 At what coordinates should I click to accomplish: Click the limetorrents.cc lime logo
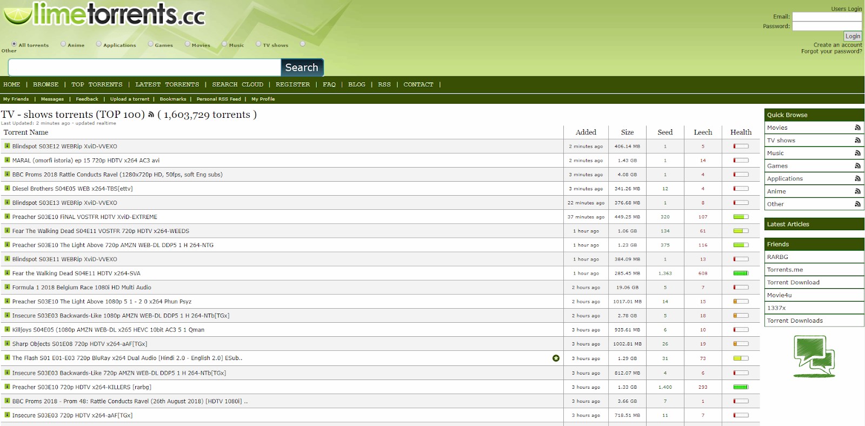point(104,14)
